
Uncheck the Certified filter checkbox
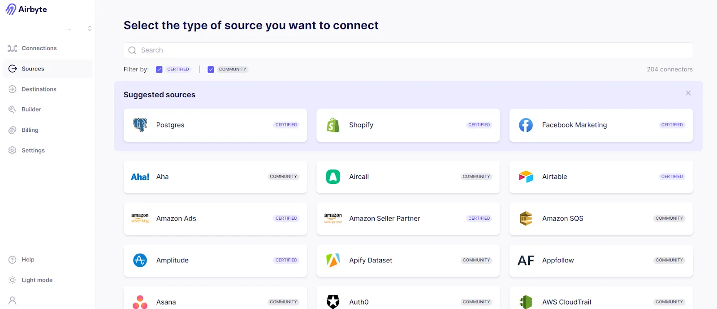click(x=159, y=70)
